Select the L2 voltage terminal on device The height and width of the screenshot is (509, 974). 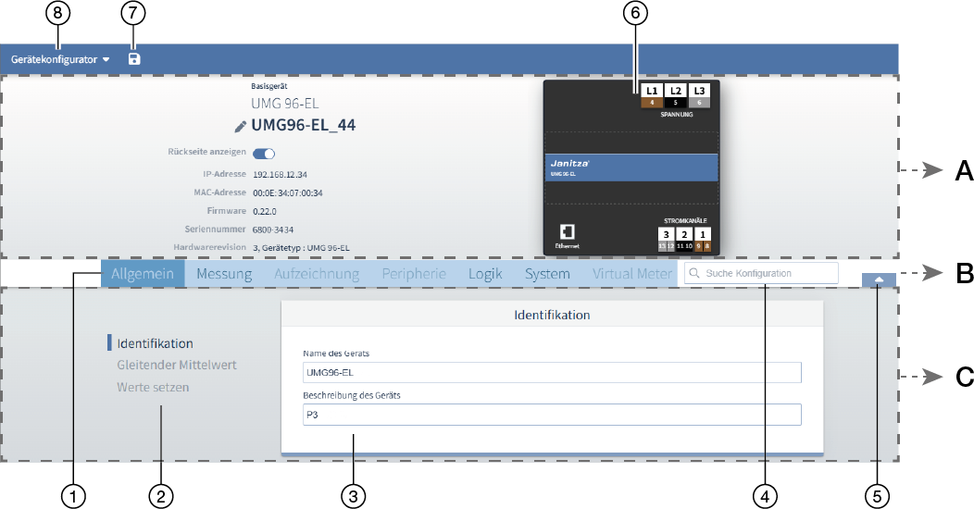[677, 92]
